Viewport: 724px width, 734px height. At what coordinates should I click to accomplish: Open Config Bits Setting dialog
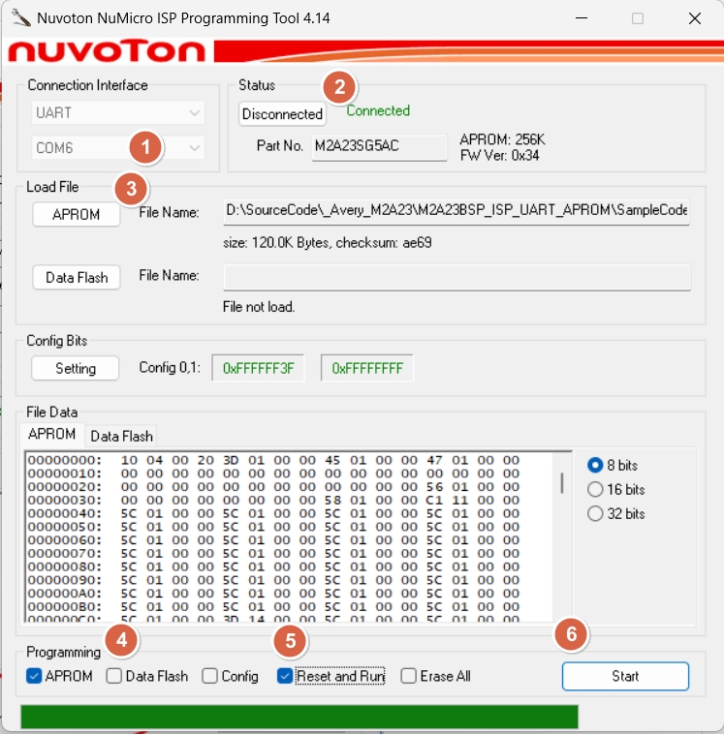76,368
